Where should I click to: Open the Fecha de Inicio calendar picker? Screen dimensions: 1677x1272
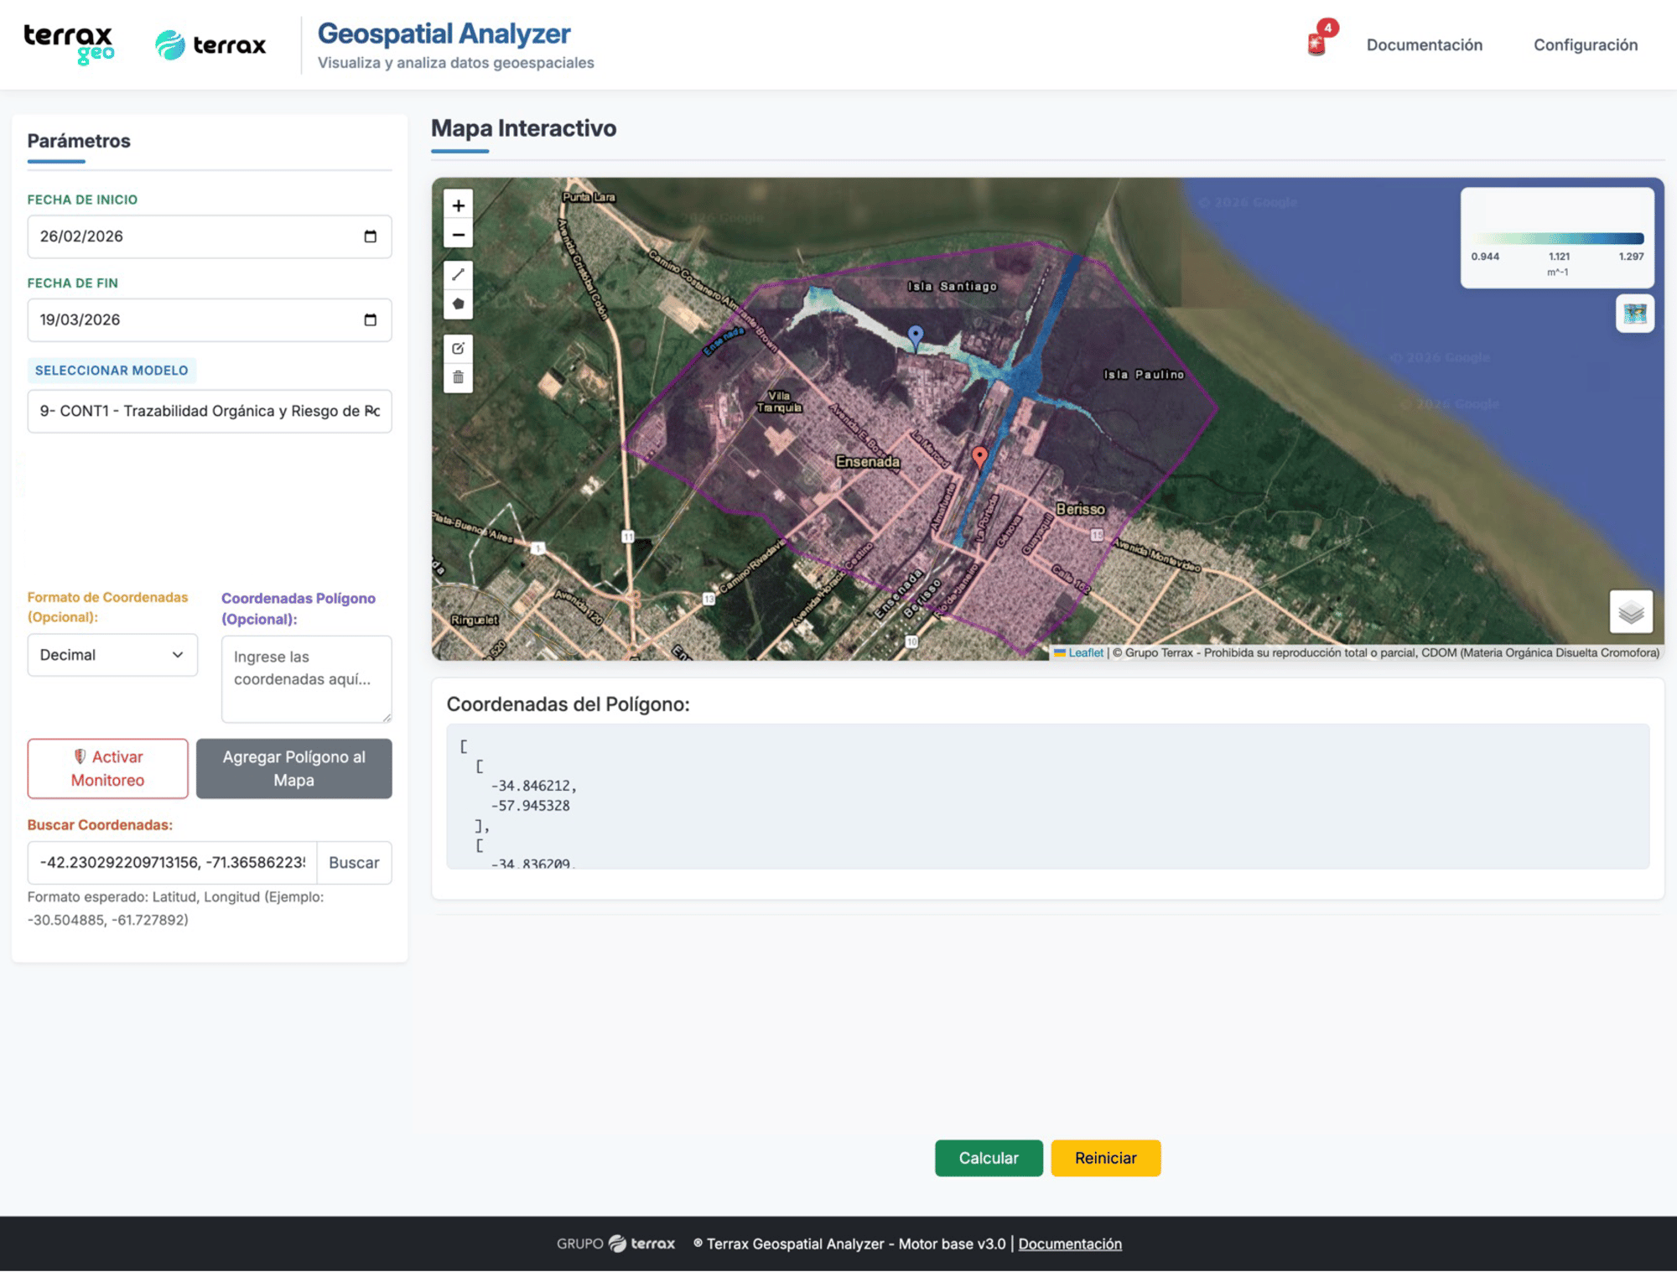(x=370, y=236)
